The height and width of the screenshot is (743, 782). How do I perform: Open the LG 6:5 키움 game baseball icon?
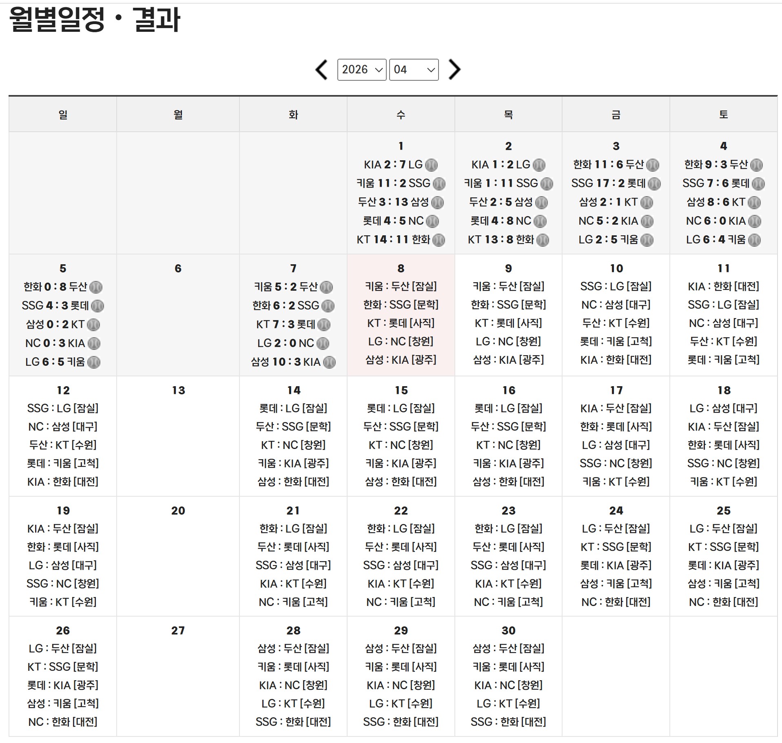click(x=93, y=361)
